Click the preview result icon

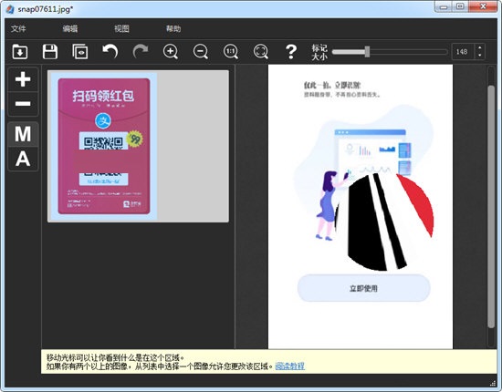(79, 51)
